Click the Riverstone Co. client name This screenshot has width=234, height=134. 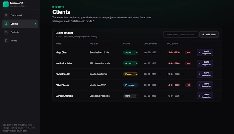[x=63, y=74]
